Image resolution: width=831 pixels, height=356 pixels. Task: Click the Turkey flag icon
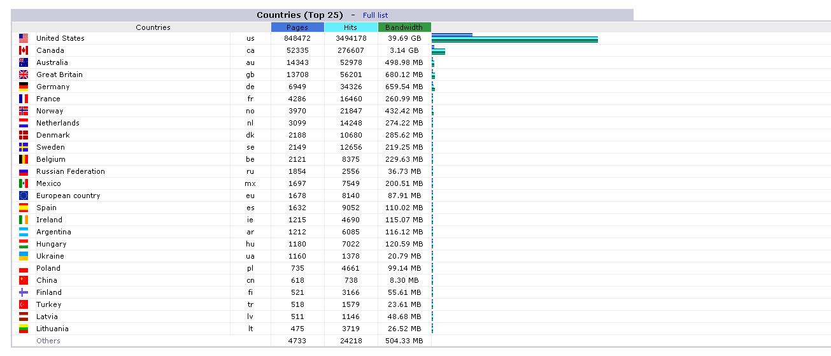24,304
